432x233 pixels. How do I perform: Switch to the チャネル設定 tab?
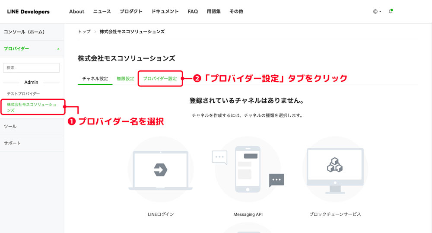click(95, 79)
